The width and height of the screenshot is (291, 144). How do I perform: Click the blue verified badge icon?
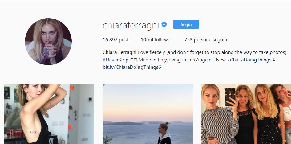click(x=164, y=24)
